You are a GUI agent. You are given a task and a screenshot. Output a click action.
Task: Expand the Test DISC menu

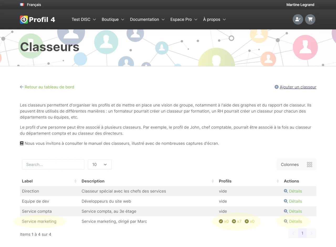[84, 19]
